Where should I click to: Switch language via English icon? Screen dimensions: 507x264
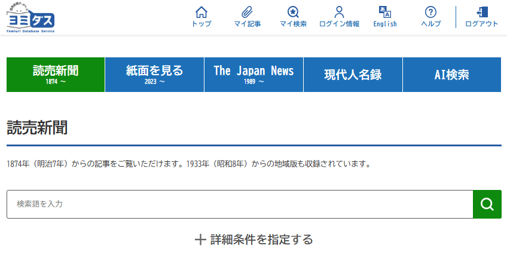[385, 13]
